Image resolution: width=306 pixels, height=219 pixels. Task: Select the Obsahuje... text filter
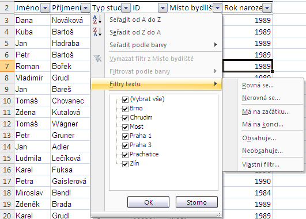point(259,138)
